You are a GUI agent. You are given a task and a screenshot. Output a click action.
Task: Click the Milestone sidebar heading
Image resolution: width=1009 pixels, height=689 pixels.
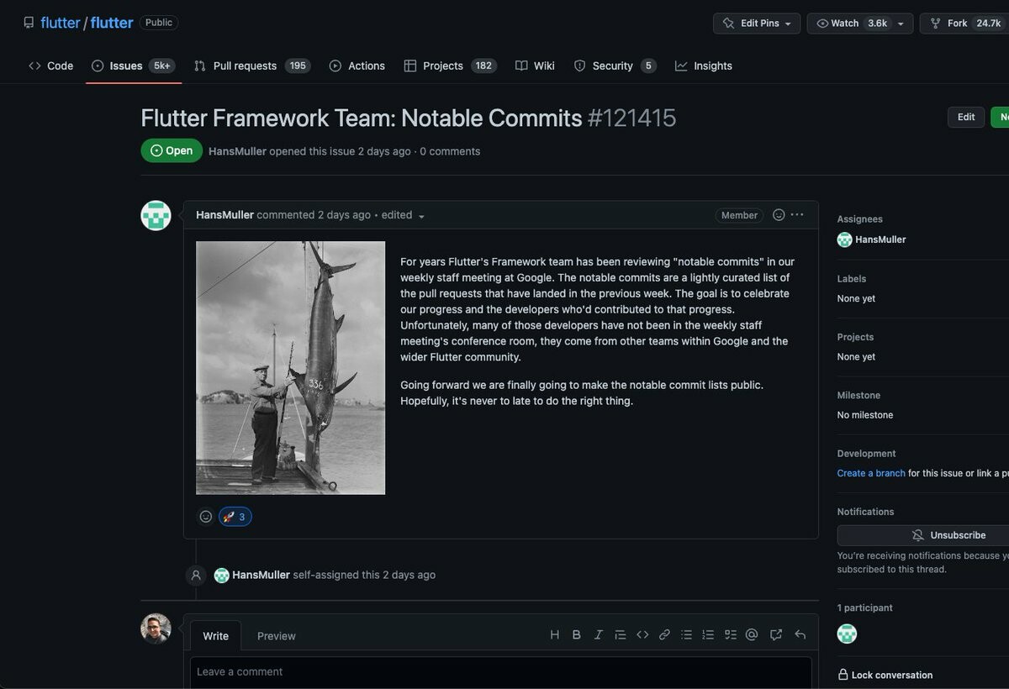858,395
